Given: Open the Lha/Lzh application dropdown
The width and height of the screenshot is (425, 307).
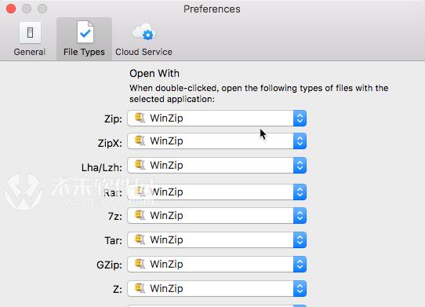Looking at the screenshot, I should [217, 165].
